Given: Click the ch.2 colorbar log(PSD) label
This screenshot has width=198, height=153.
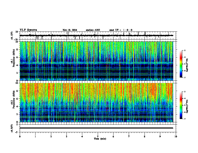Looking at the screenshot, I should click(187, 106).
